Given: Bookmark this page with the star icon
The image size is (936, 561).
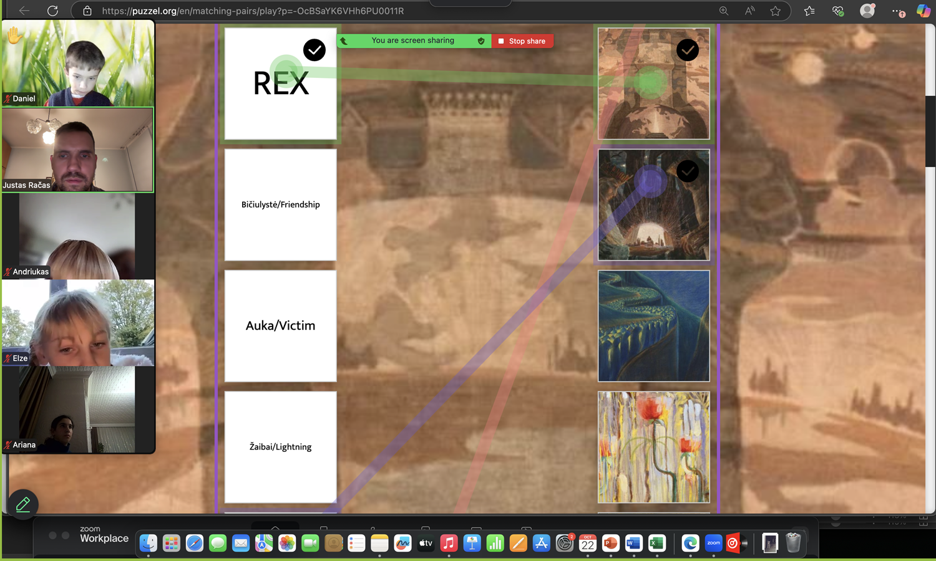Looking at the screenshot, I should tap(775, 11).
